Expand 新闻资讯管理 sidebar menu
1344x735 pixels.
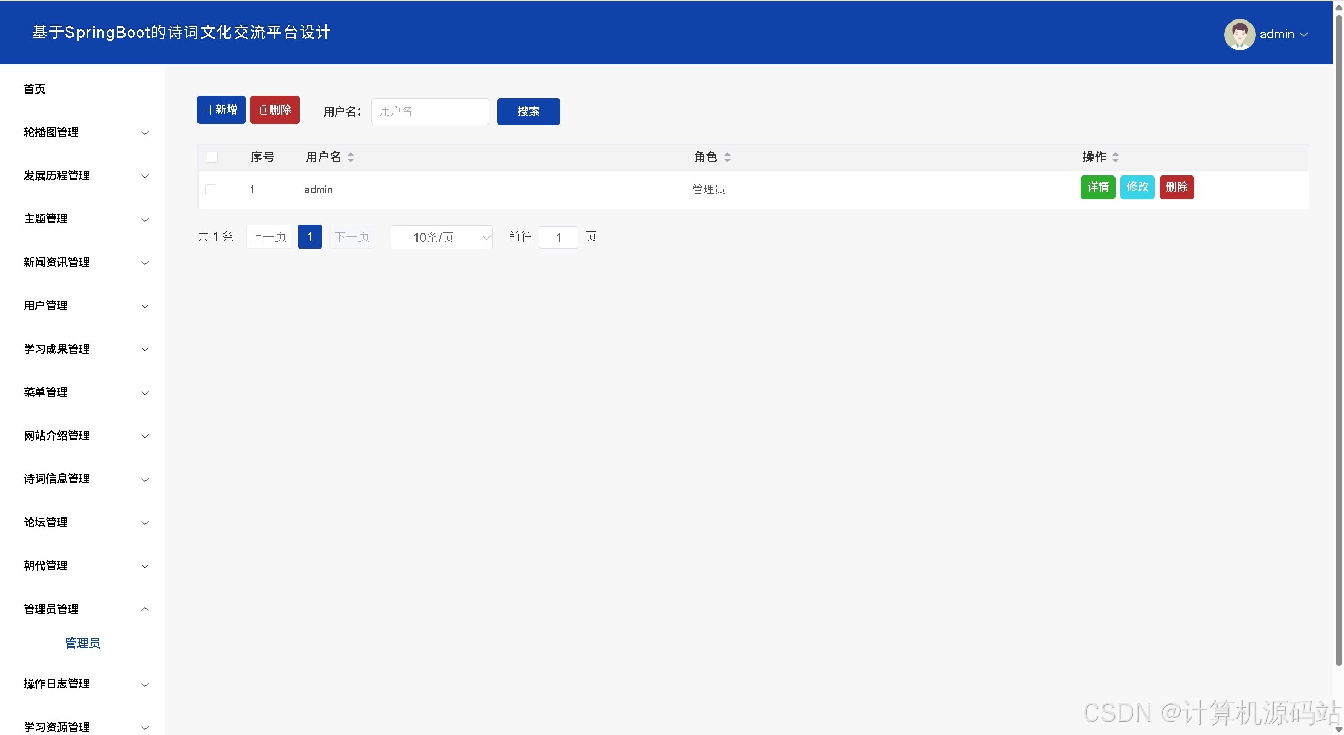(x=82, y=262)
